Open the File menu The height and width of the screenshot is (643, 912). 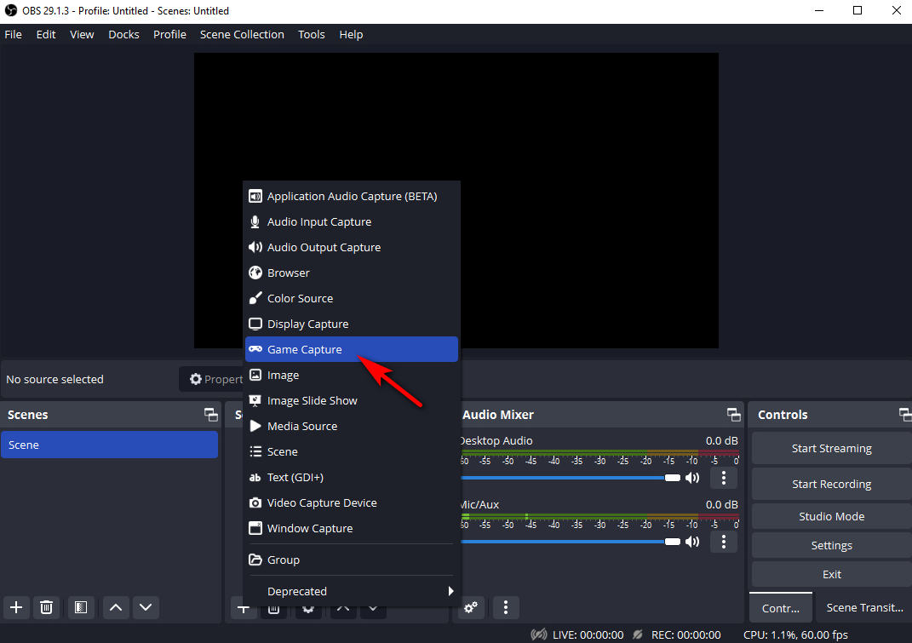click(x=14, y=34)
